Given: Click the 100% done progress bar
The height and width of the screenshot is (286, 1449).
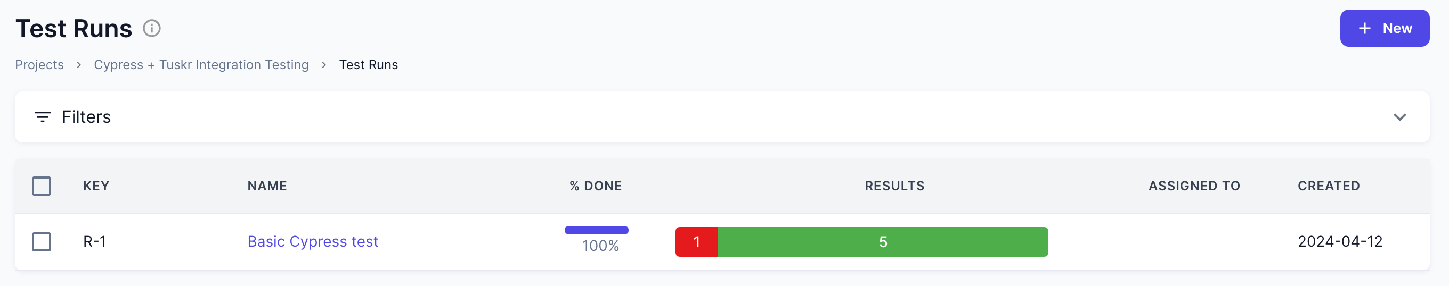Looking at the screenshot, I should [596, 230].
